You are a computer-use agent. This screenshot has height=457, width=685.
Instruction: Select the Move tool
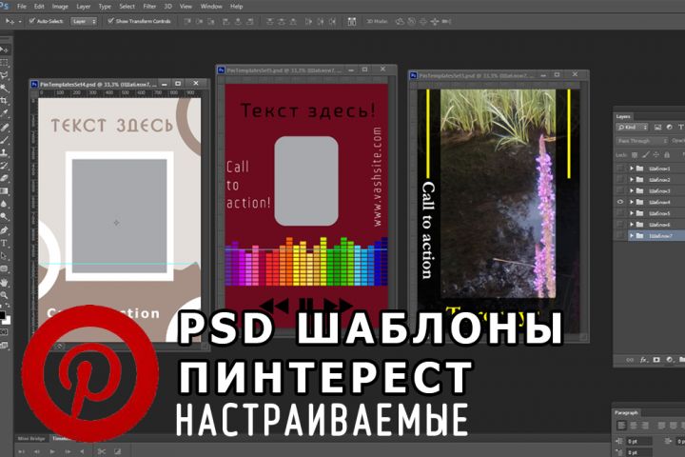(x=4, y=50)
